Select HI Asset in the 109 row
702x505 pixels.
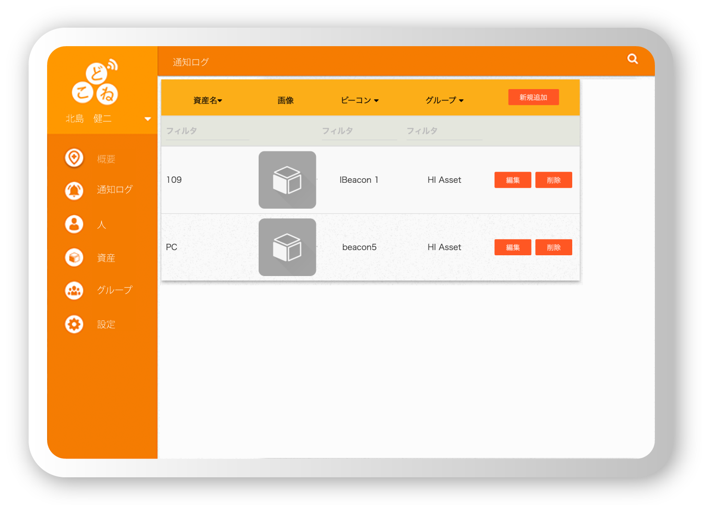444,180
